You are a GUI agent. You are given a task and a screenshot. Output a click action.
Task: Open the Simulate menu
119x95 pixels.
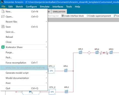click(x=45, y=7)
